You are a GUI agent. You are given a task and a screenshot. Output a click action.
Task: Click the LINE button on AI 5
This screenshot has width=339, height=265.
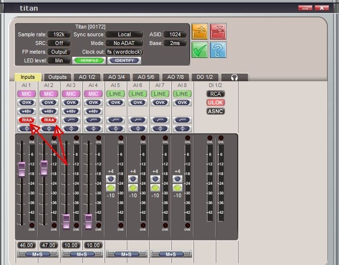coord(116,94)
